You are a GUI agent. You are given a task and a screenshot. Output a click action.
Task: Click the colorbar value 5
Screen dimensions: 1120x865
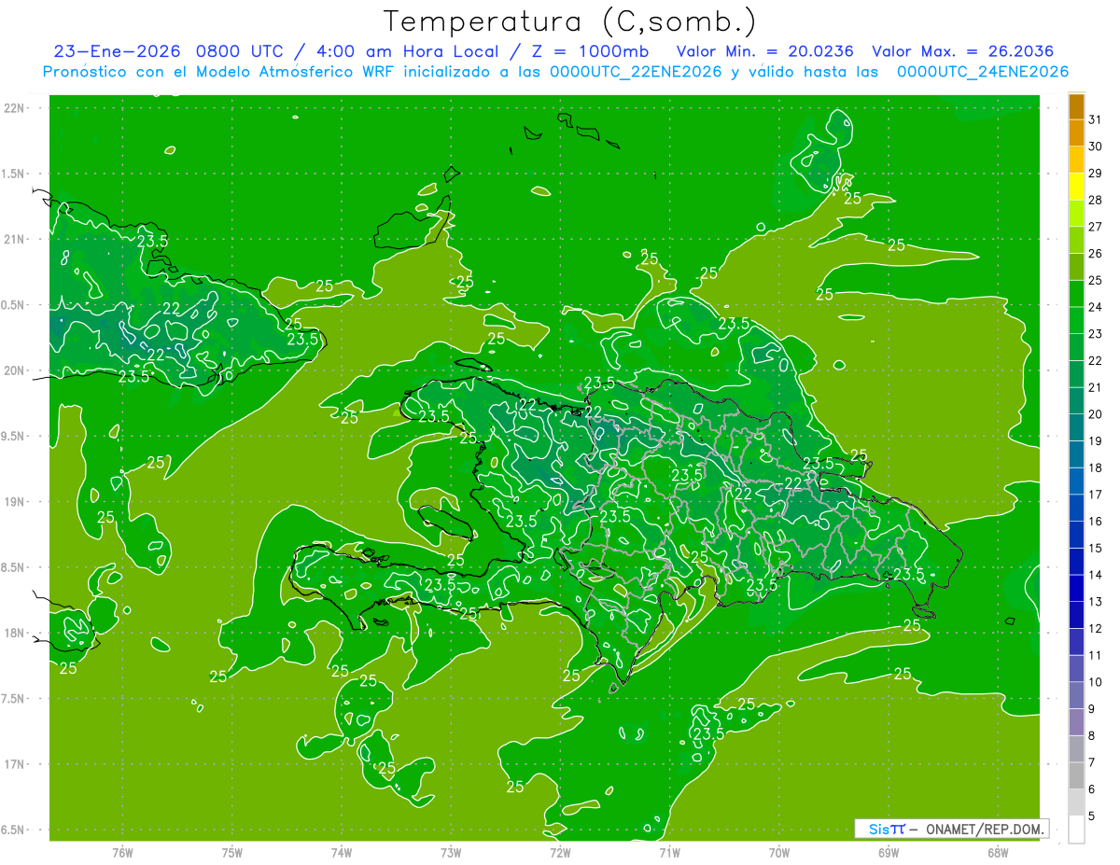pos(1092,816)
